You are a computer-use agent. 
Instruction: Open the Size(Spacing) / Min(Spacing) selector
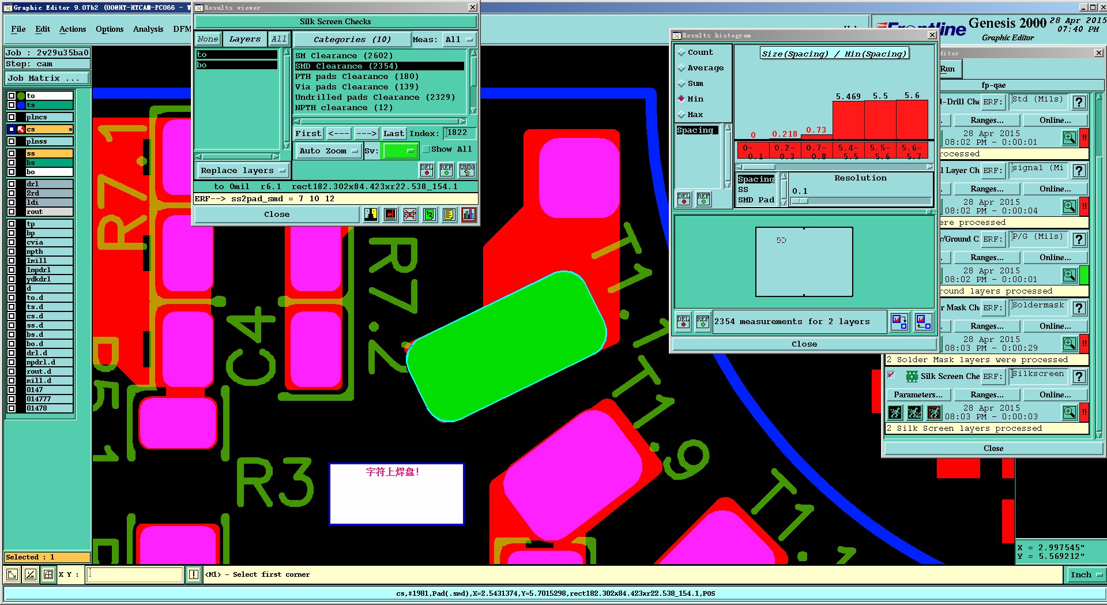pos(834,54)
